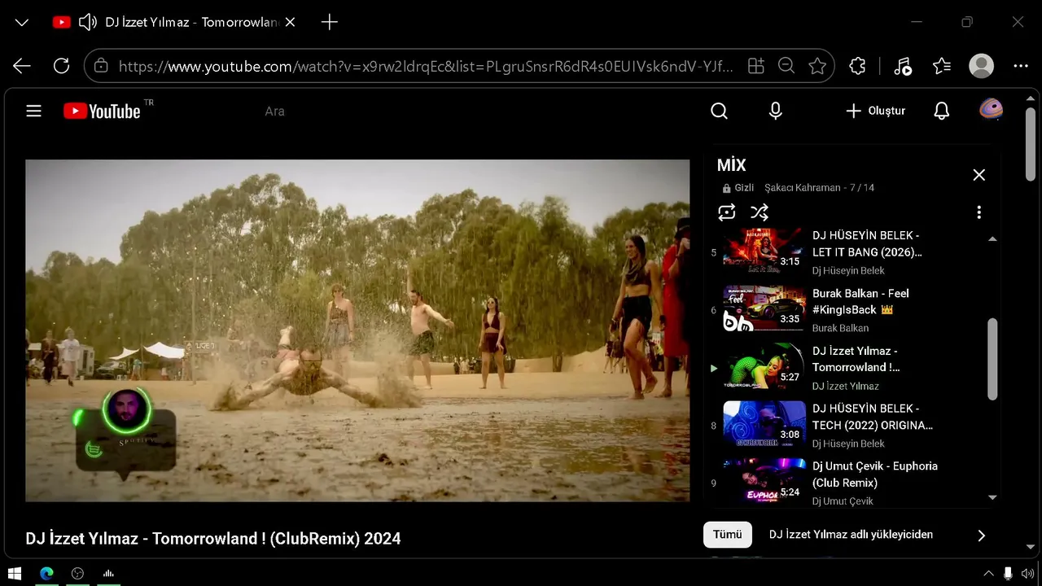Open the Windows Start menu
Image resolution: width=1042 pixels, height=586 pixels.
pos(15,573)
